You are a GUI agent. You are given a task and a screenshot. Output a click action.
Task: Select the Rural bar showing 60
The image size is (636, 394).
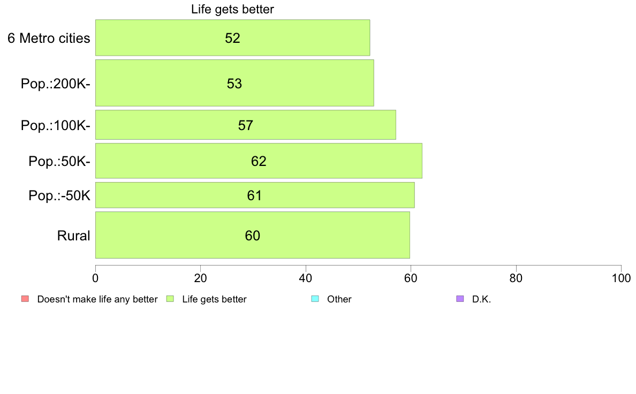[252, 235]
